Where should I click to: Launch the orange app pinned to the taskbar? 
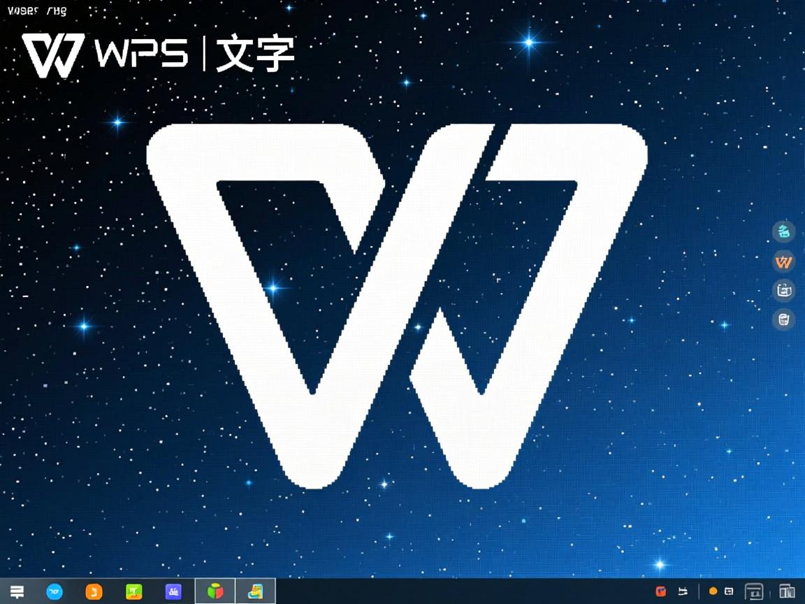[x=95, y=592]
